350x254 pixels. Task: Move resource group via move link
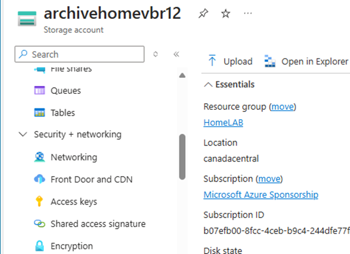point(283,107)
